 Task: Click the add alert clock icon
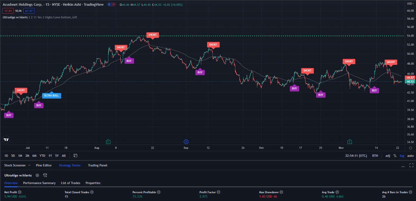coord(45,175)
